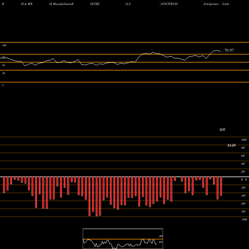The height and width of the screenshot is (249, 249).
Task: Click the MR panel title label
Action: point(222,129)
